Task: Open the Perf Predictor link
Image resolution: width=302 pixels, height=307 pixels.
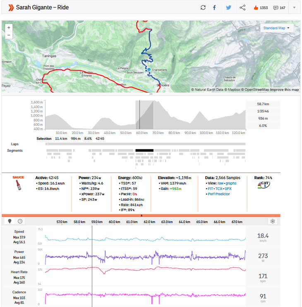Action: [x=219, y=194]
